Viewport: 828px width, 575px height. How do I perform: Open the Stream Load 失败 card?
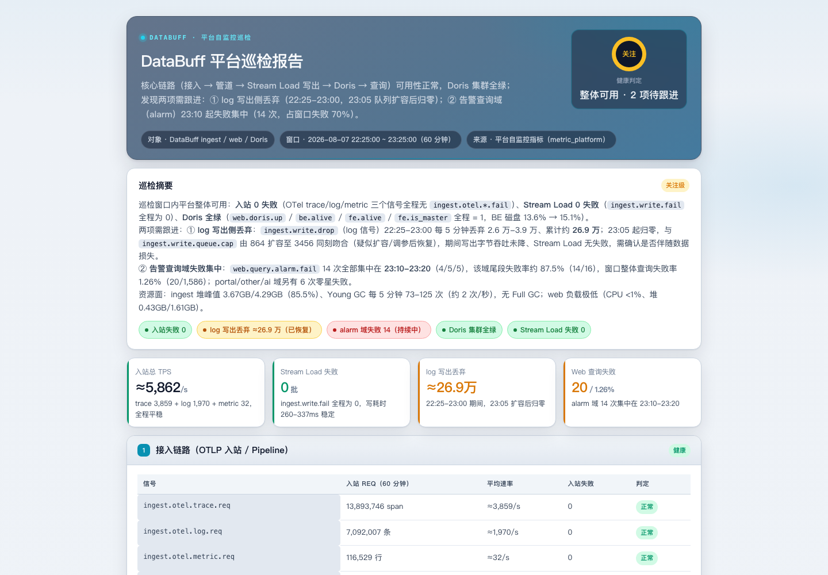(341, 393)
